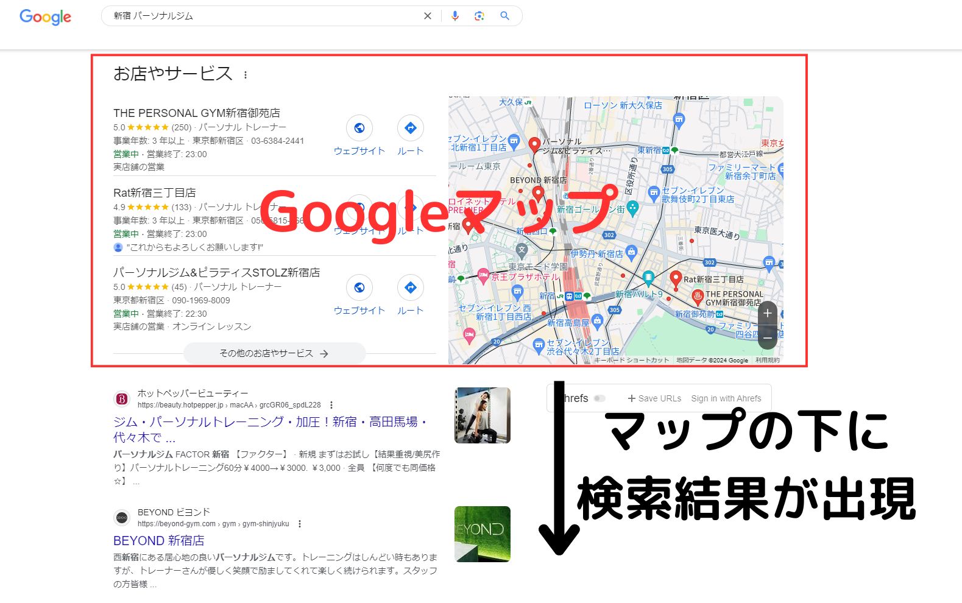This screenshot has height=603, width=962.
Task: Click ウェブサイト label under first listing
Action: (359, 151)
